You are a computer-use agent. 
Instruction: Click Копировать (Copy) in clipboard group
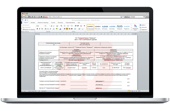coord(27,27)
